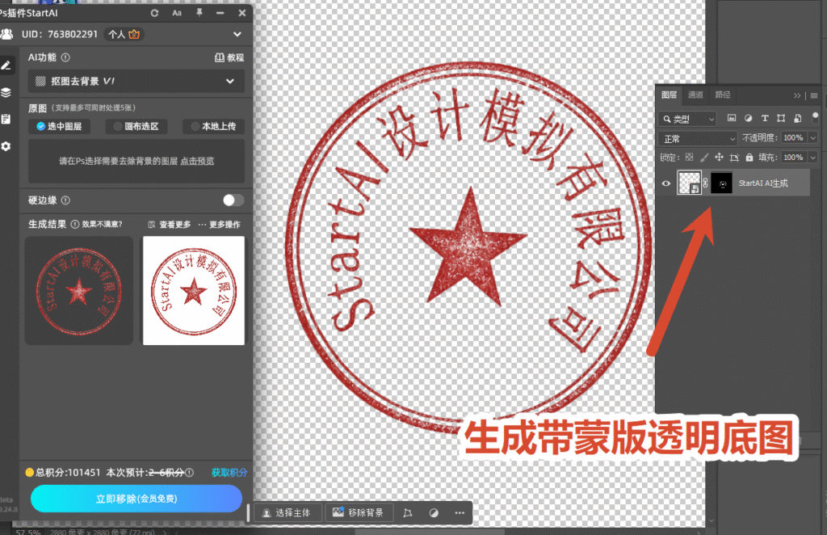Click the info icon beside 硬边缘
Image resolution: width=827 pixels, height=535 pixels.
[65, 200]
